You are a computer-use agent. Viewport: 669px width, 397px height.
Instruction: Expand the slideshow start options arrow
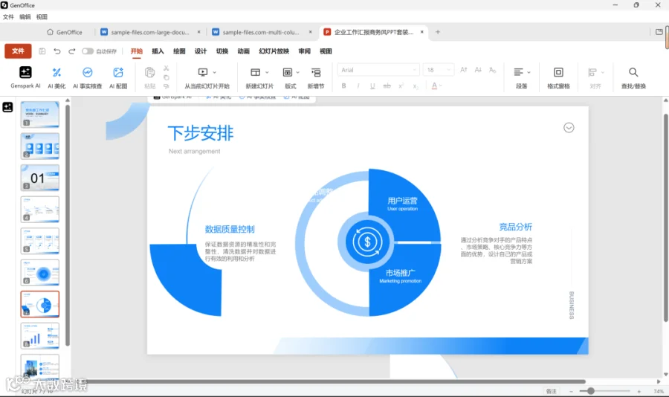click(215, 73)
